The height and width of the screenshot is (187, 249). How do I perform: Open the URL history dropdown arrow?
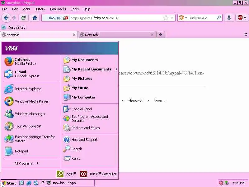coord(172,18)
